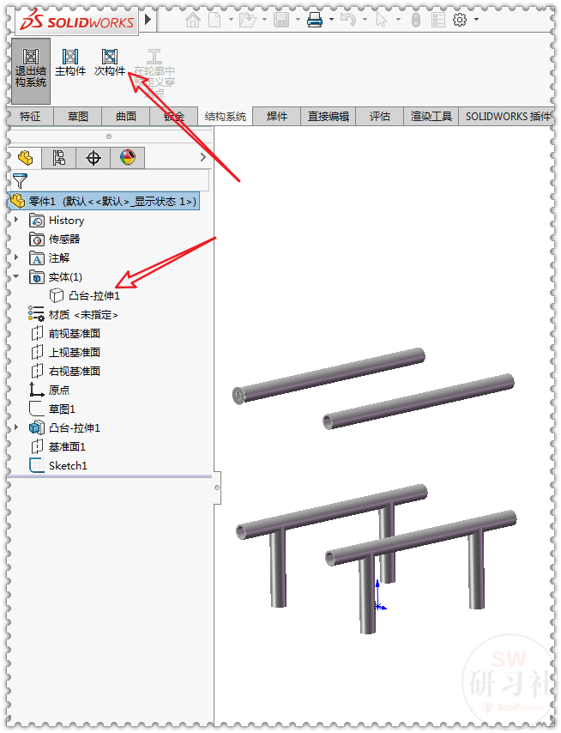Switch to the SOLIDWORKS 插件 Add-ins tab
This screenshot has width=561, height=733.
tap(508, 117)
